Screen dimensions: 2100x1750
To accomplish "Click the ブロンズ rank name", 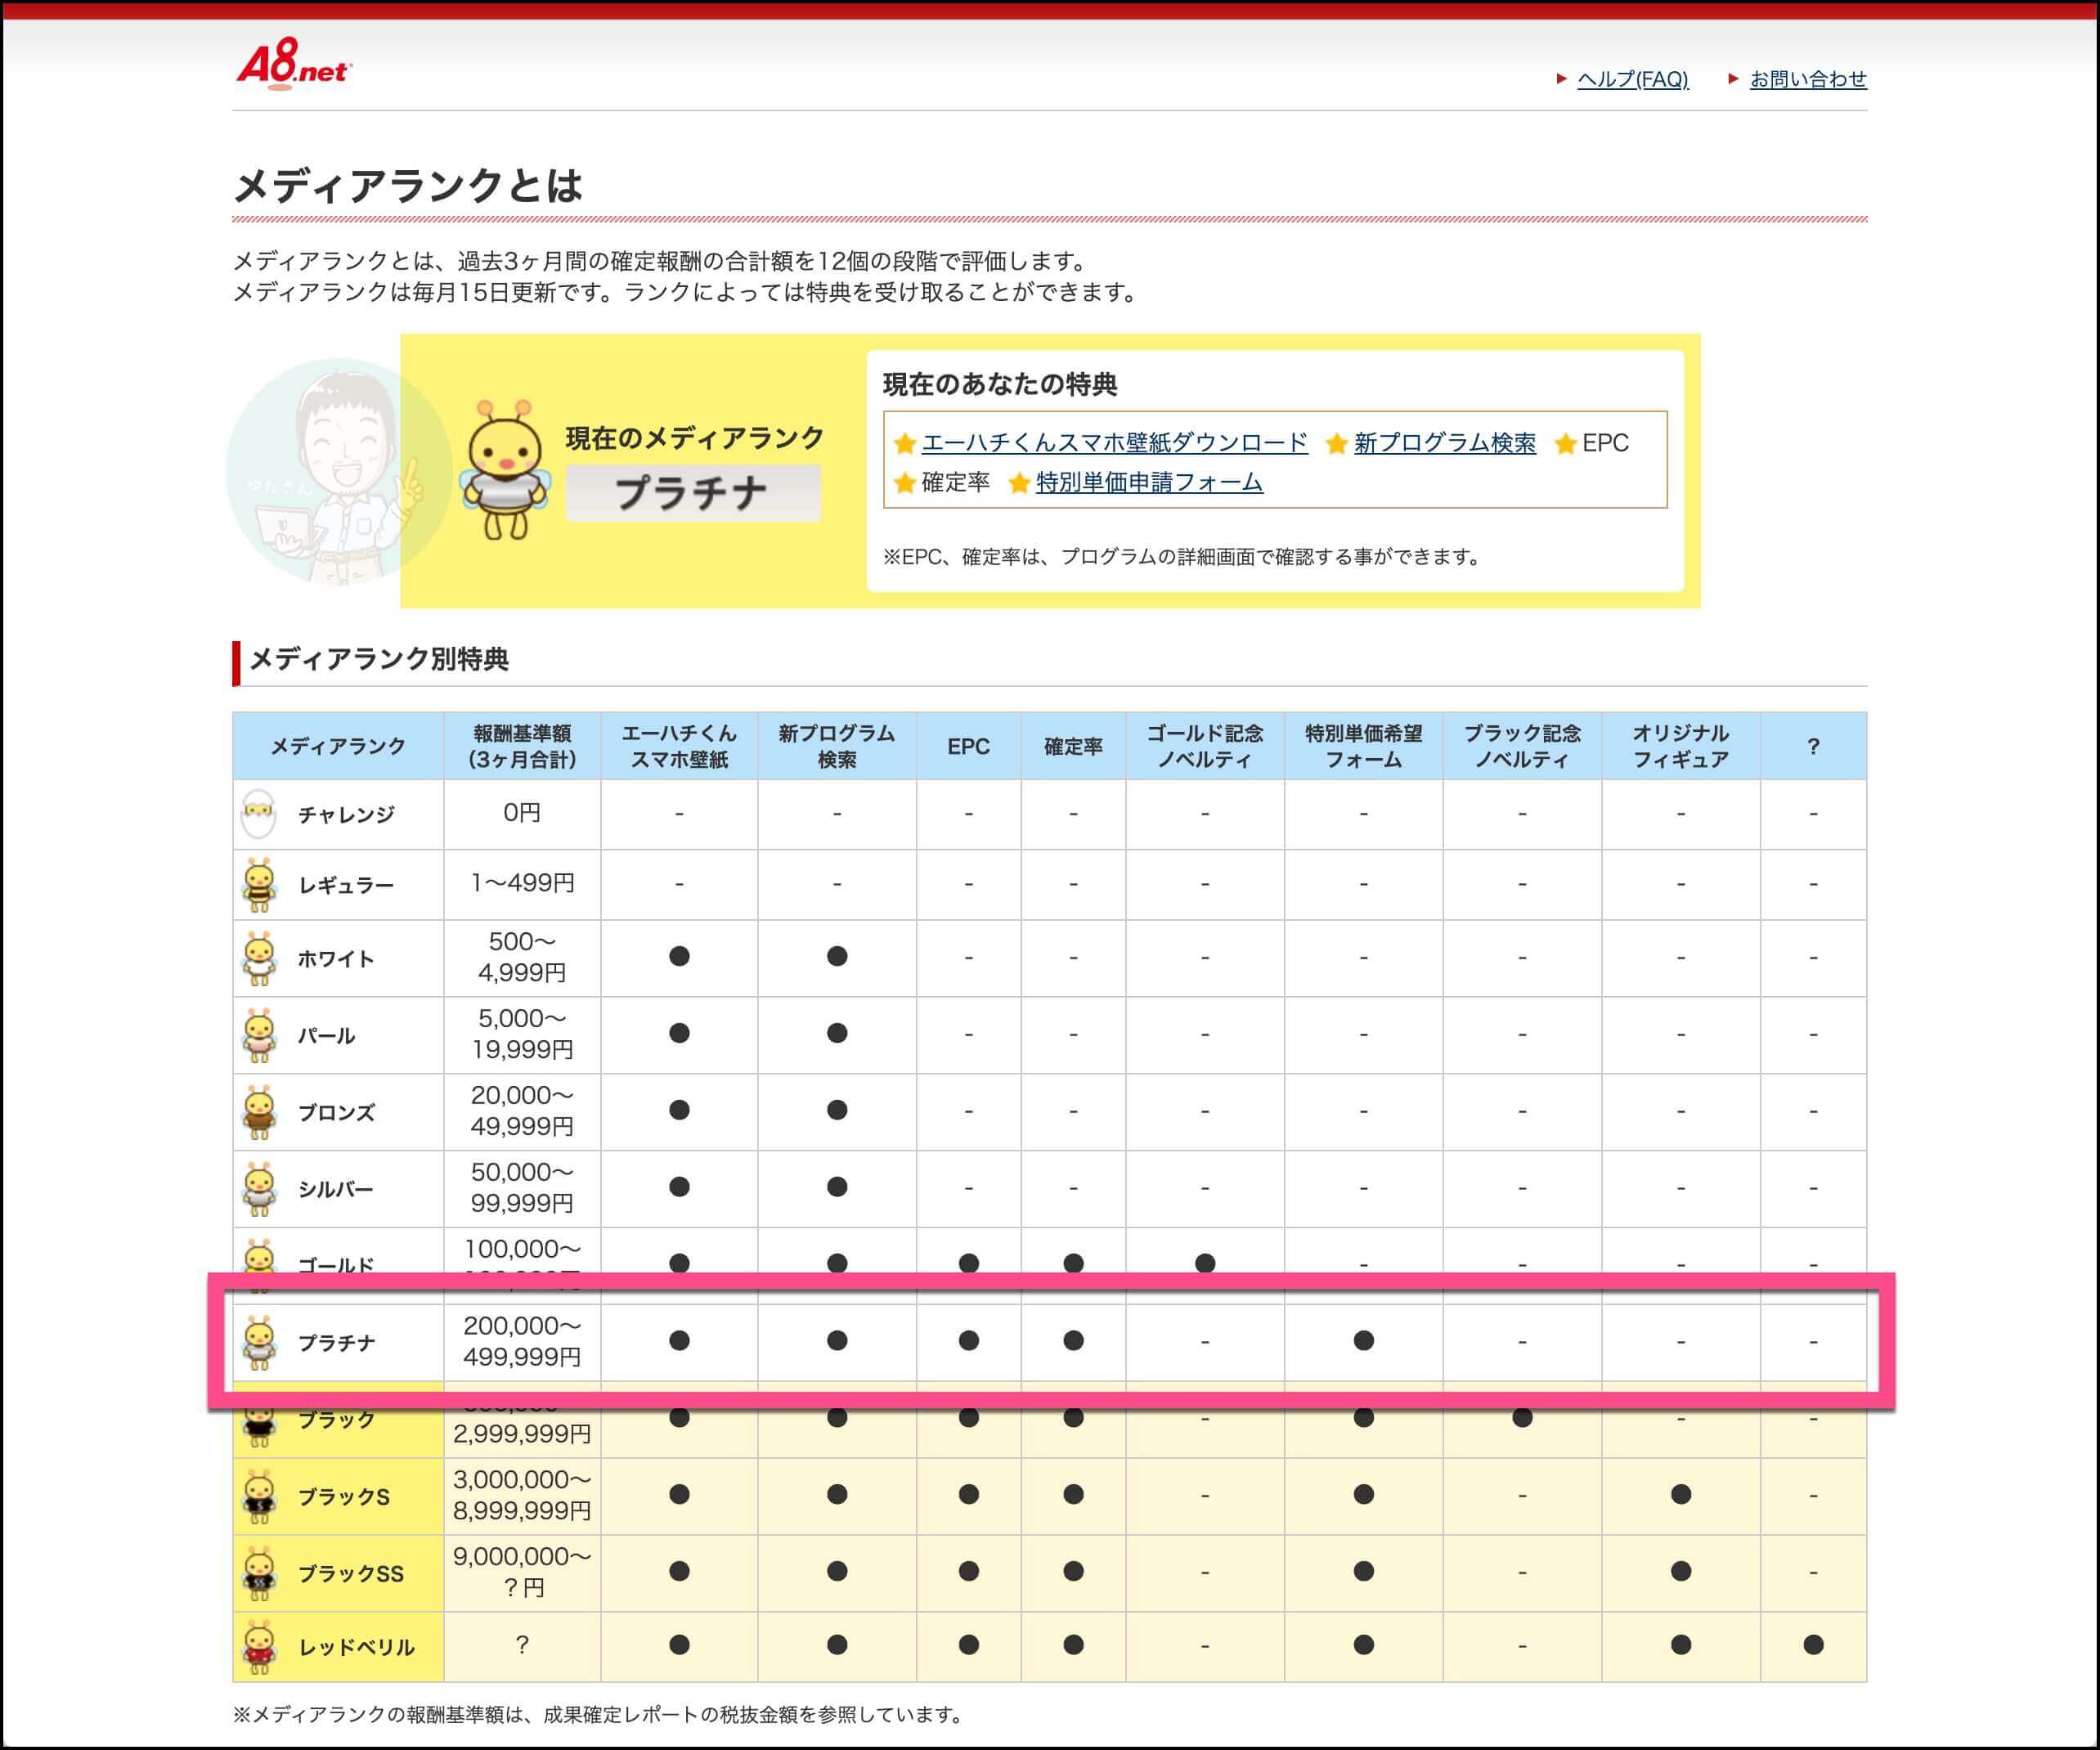I will point(336,1113).
